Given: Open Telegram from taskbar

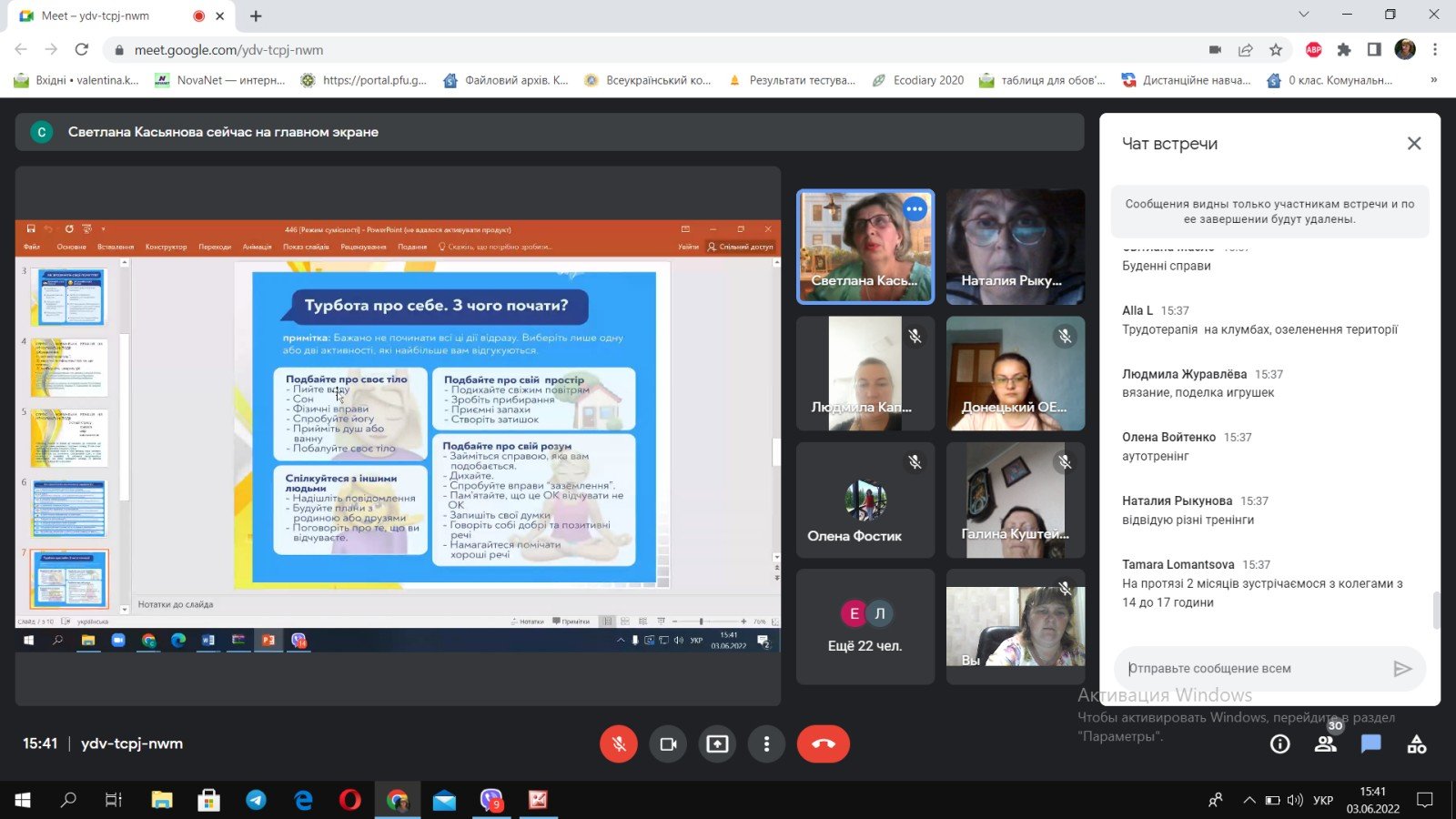Looking at the screenshot, I should pyautogui.click(x=257, y=800).
